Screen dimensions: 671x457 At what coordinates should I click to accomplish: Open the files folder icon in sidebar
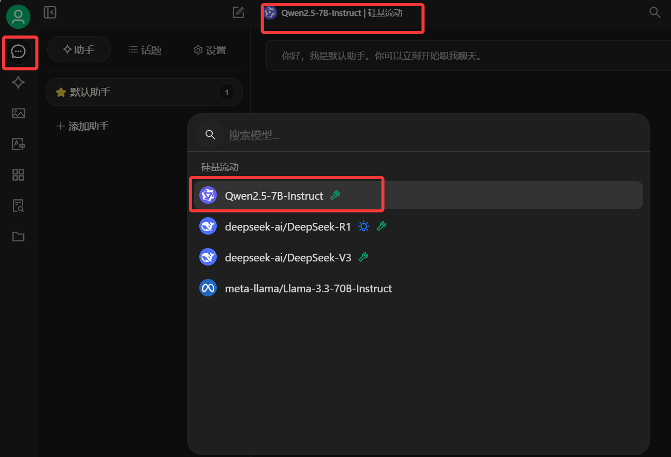click(x=19, y=237)
